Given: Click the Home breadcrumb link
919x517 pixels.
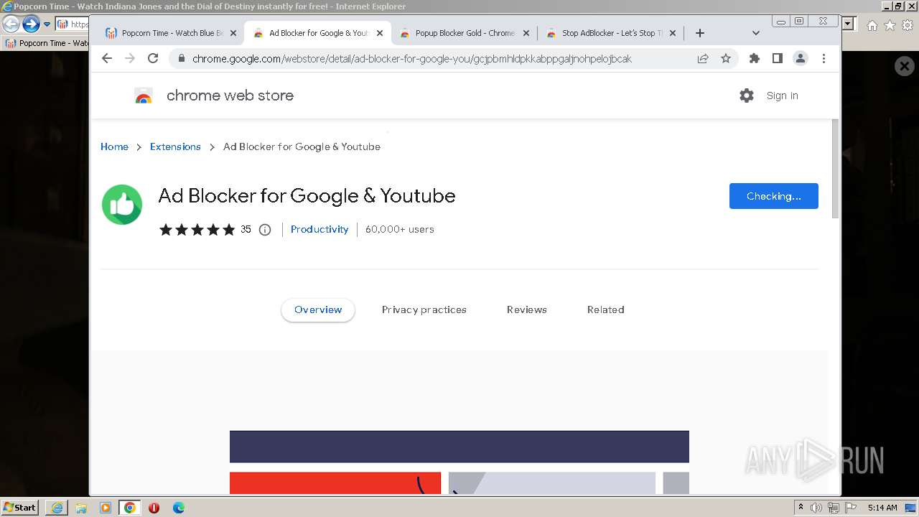Looking at the screenshot, I should (x=114, y=146).
